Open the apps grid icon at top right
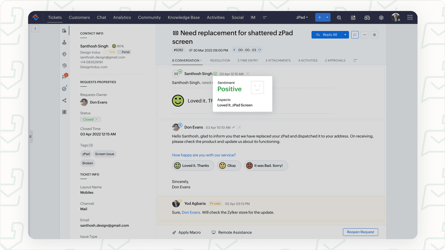 [x=410, y=17]
